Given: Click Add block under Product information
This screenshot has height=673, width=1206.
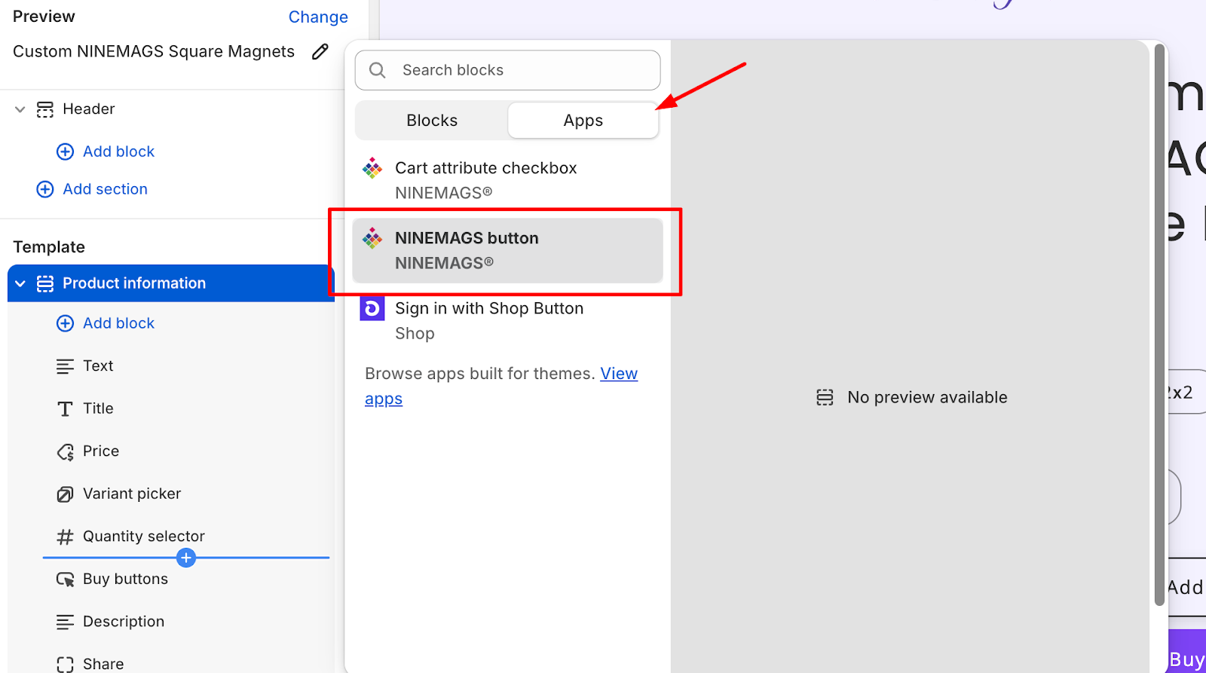Looking at the screenshot, I should click(x=118, y=323).
